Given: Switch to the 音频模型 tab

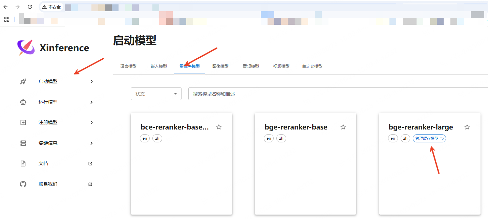Looking at the screenshot, I should point(251,66).
